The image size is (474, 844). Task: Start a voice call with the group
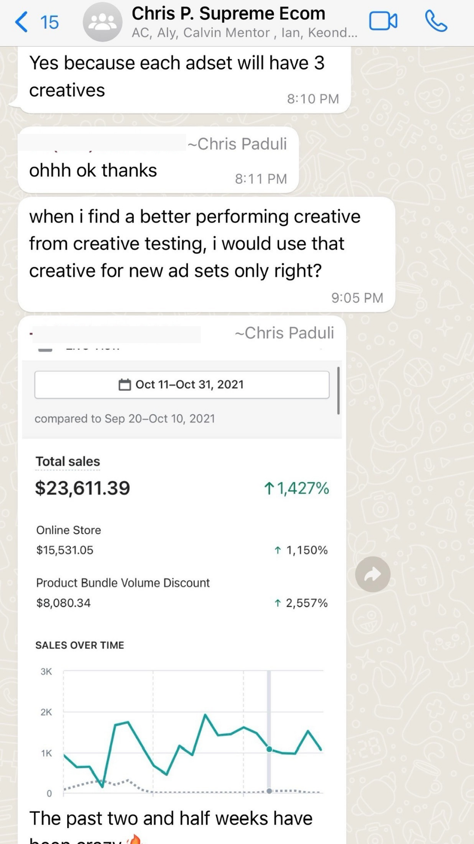tap(436, 21)
